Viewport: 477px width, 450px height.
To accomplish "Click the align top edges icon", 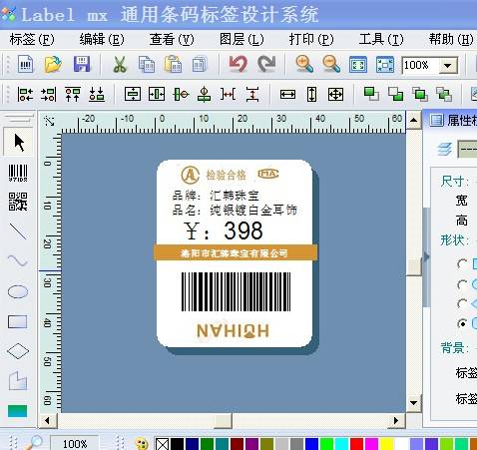I will pyautogui.click(x=73, y=95).
